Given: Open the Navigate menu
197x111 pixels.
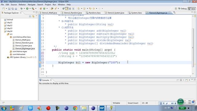Looking at the screenshot, I should (31, 5).
